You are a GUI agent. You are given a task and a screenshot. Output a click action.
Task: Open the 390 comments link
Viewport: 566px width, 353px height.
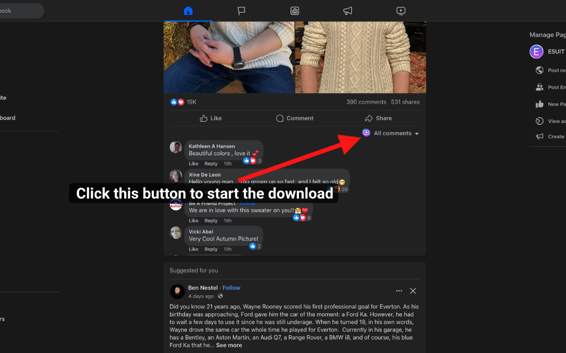click(x=366, y=102)
